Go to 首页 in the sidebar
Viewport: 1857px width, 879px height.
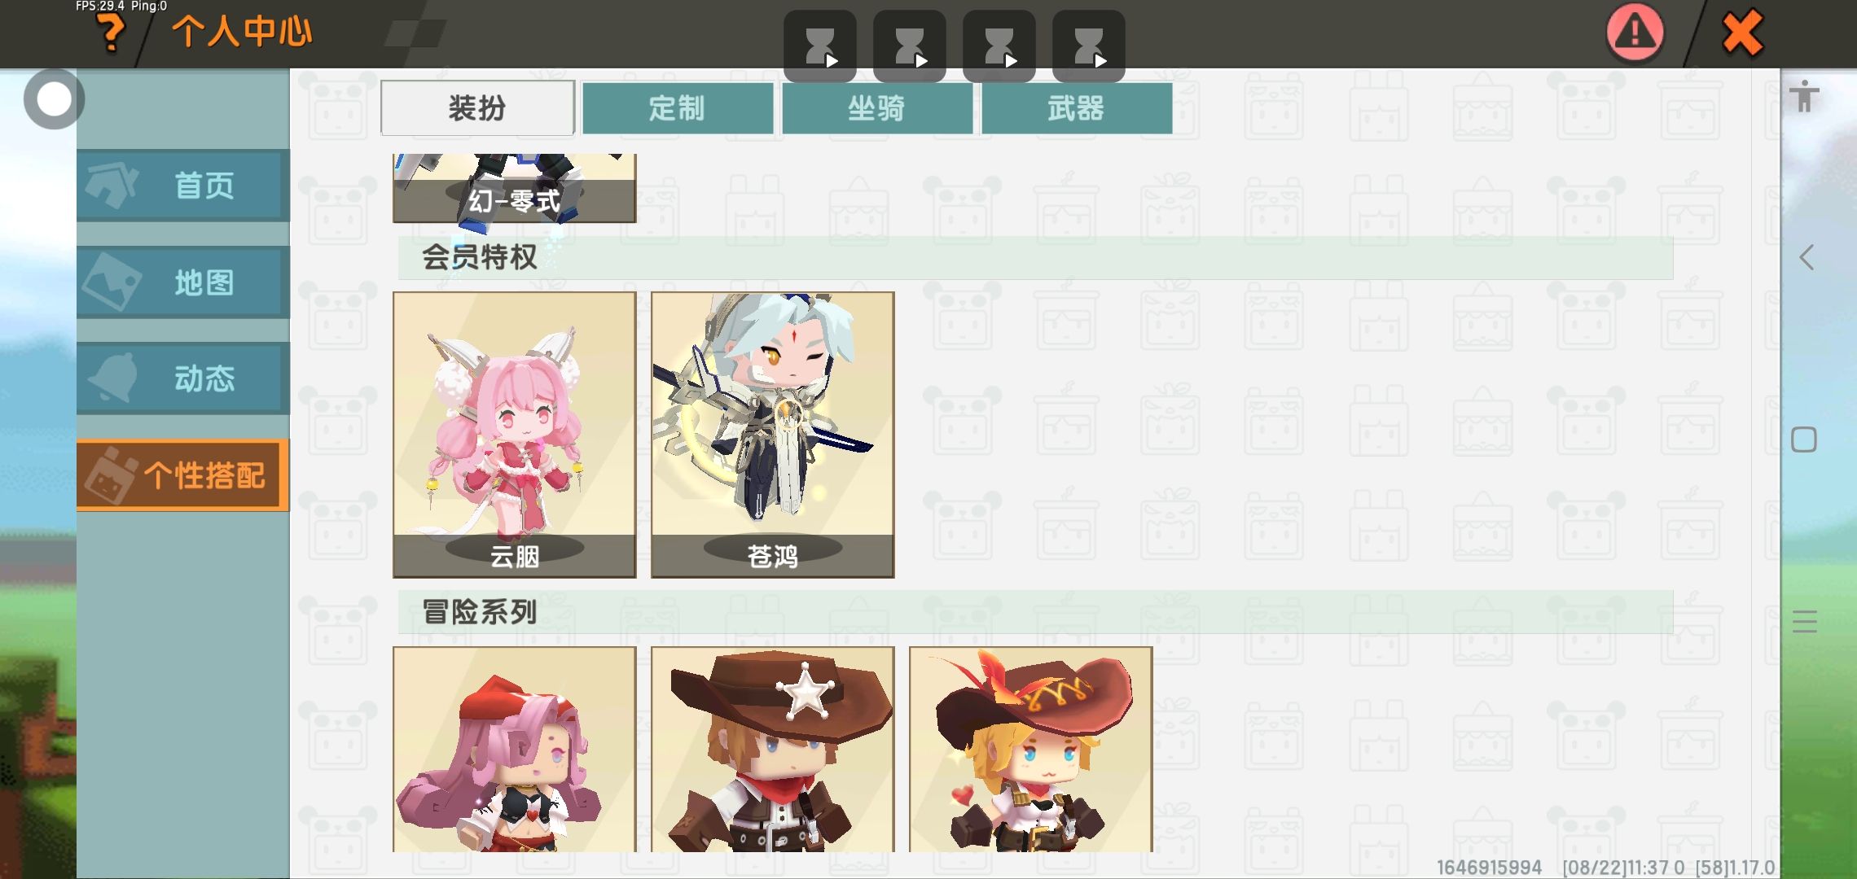coord(183,186)
